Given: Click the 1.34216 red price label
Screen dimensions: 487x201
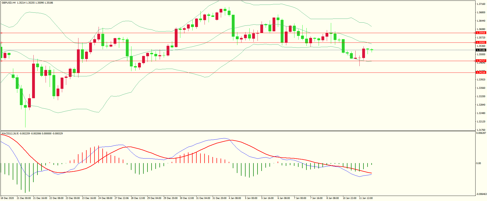Looking at the screenshot, I should click(481, 73).
